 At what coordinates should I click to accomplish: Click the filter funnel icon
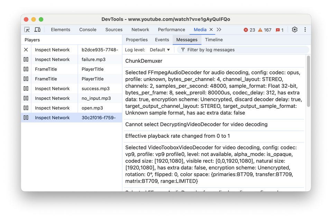click(183, 49)
